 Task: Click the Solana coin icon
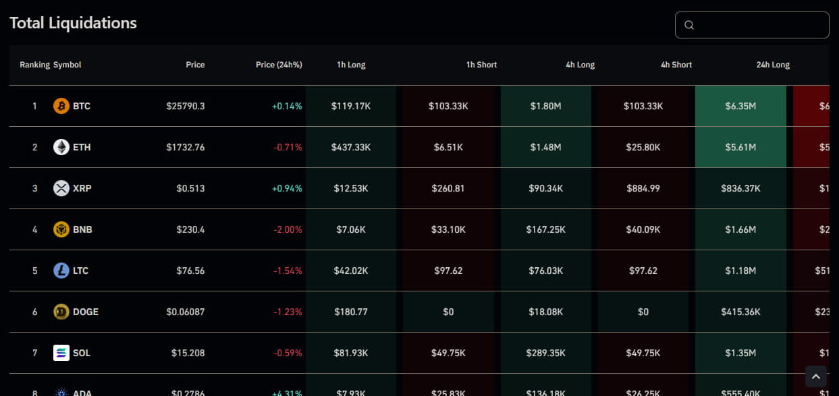(x=61, y=353)
